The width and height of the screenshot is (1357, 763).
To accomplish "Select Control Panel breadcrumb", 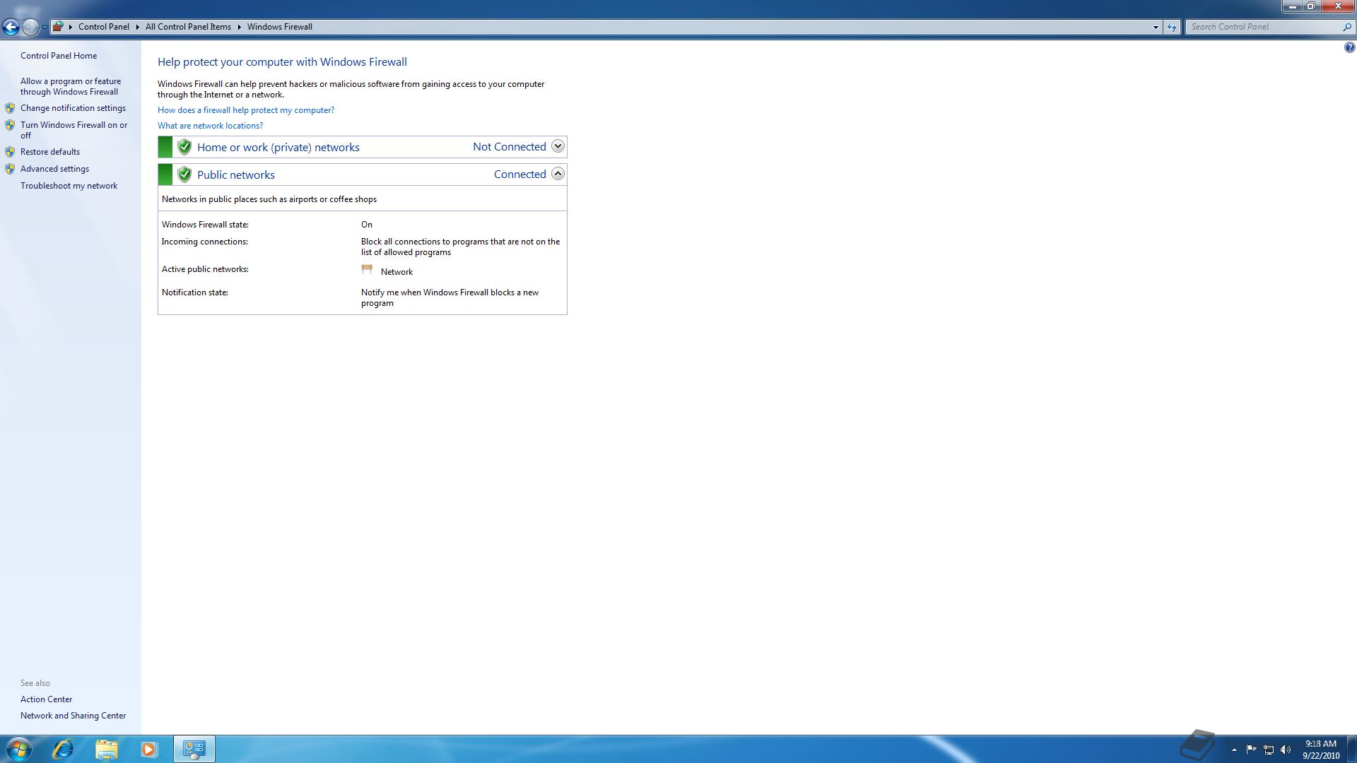I will (x=104, y=27).
